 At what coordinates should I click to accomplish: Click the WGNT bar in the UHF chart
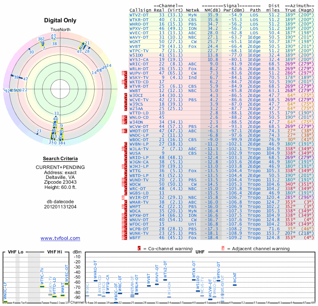[235, 283]
